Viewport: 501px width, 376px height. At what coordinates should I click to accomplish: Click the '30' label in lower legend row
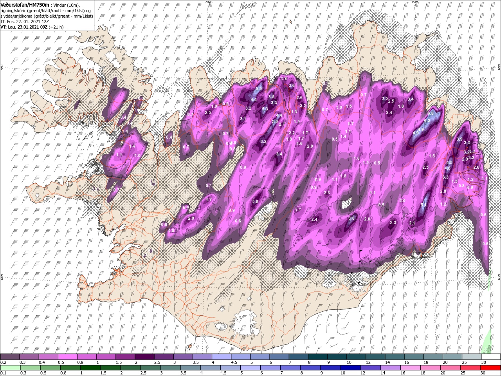coord(483,372)
